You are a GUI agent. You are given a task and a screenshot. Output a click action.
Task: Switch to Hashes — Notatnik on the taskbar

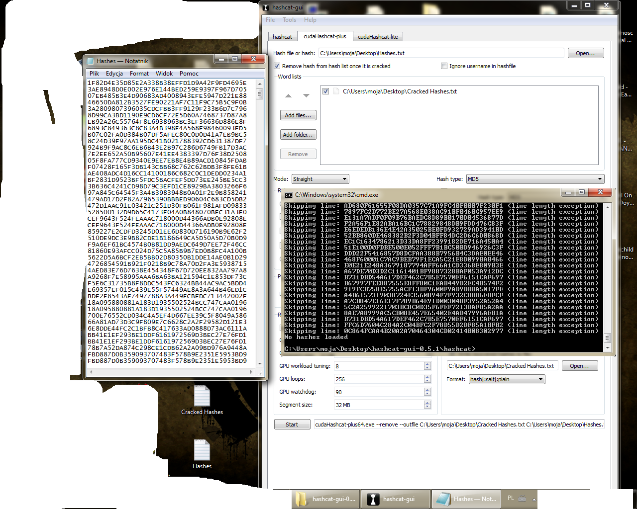[465, 499]
